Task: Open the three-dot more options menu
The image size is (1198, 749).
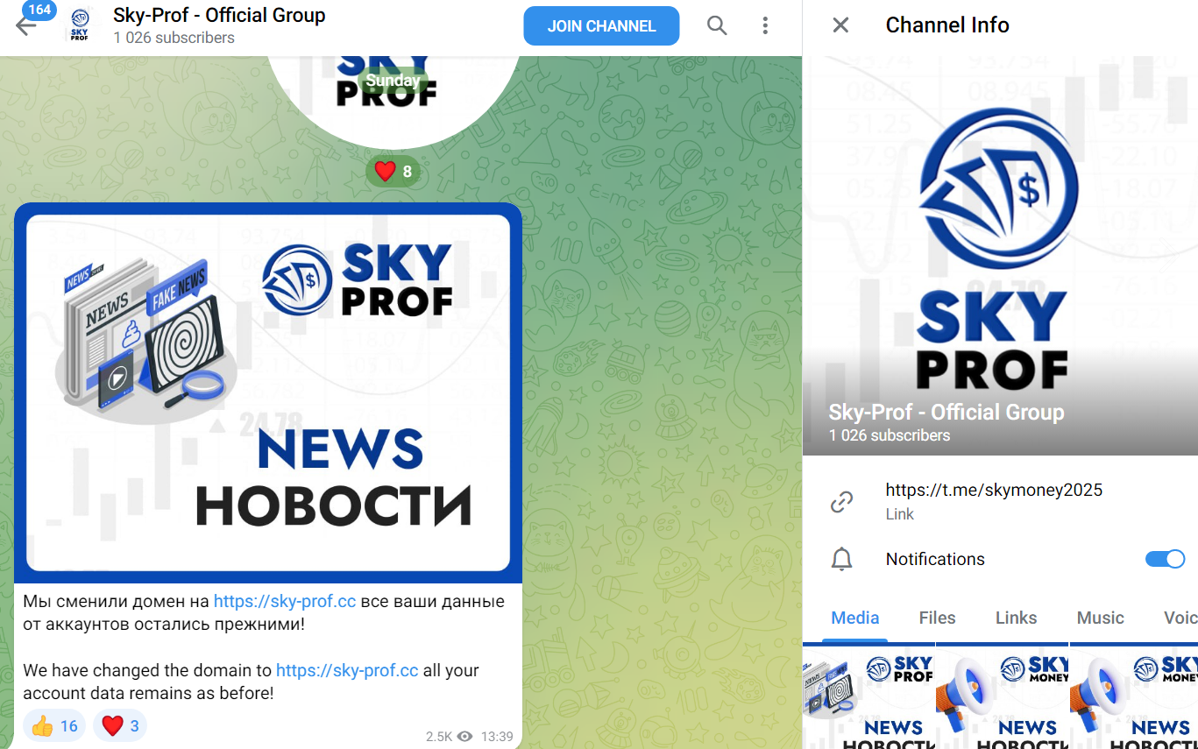Action: pos(765,25)
